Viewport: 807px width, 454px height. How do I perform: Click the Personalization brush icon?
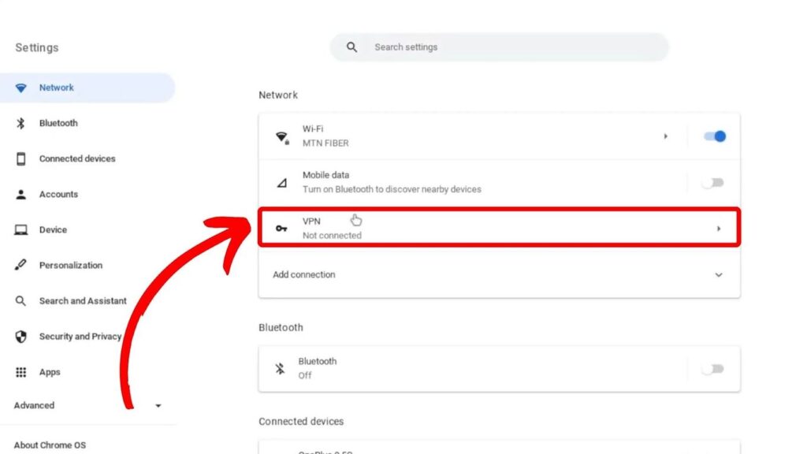coord(20,265)
